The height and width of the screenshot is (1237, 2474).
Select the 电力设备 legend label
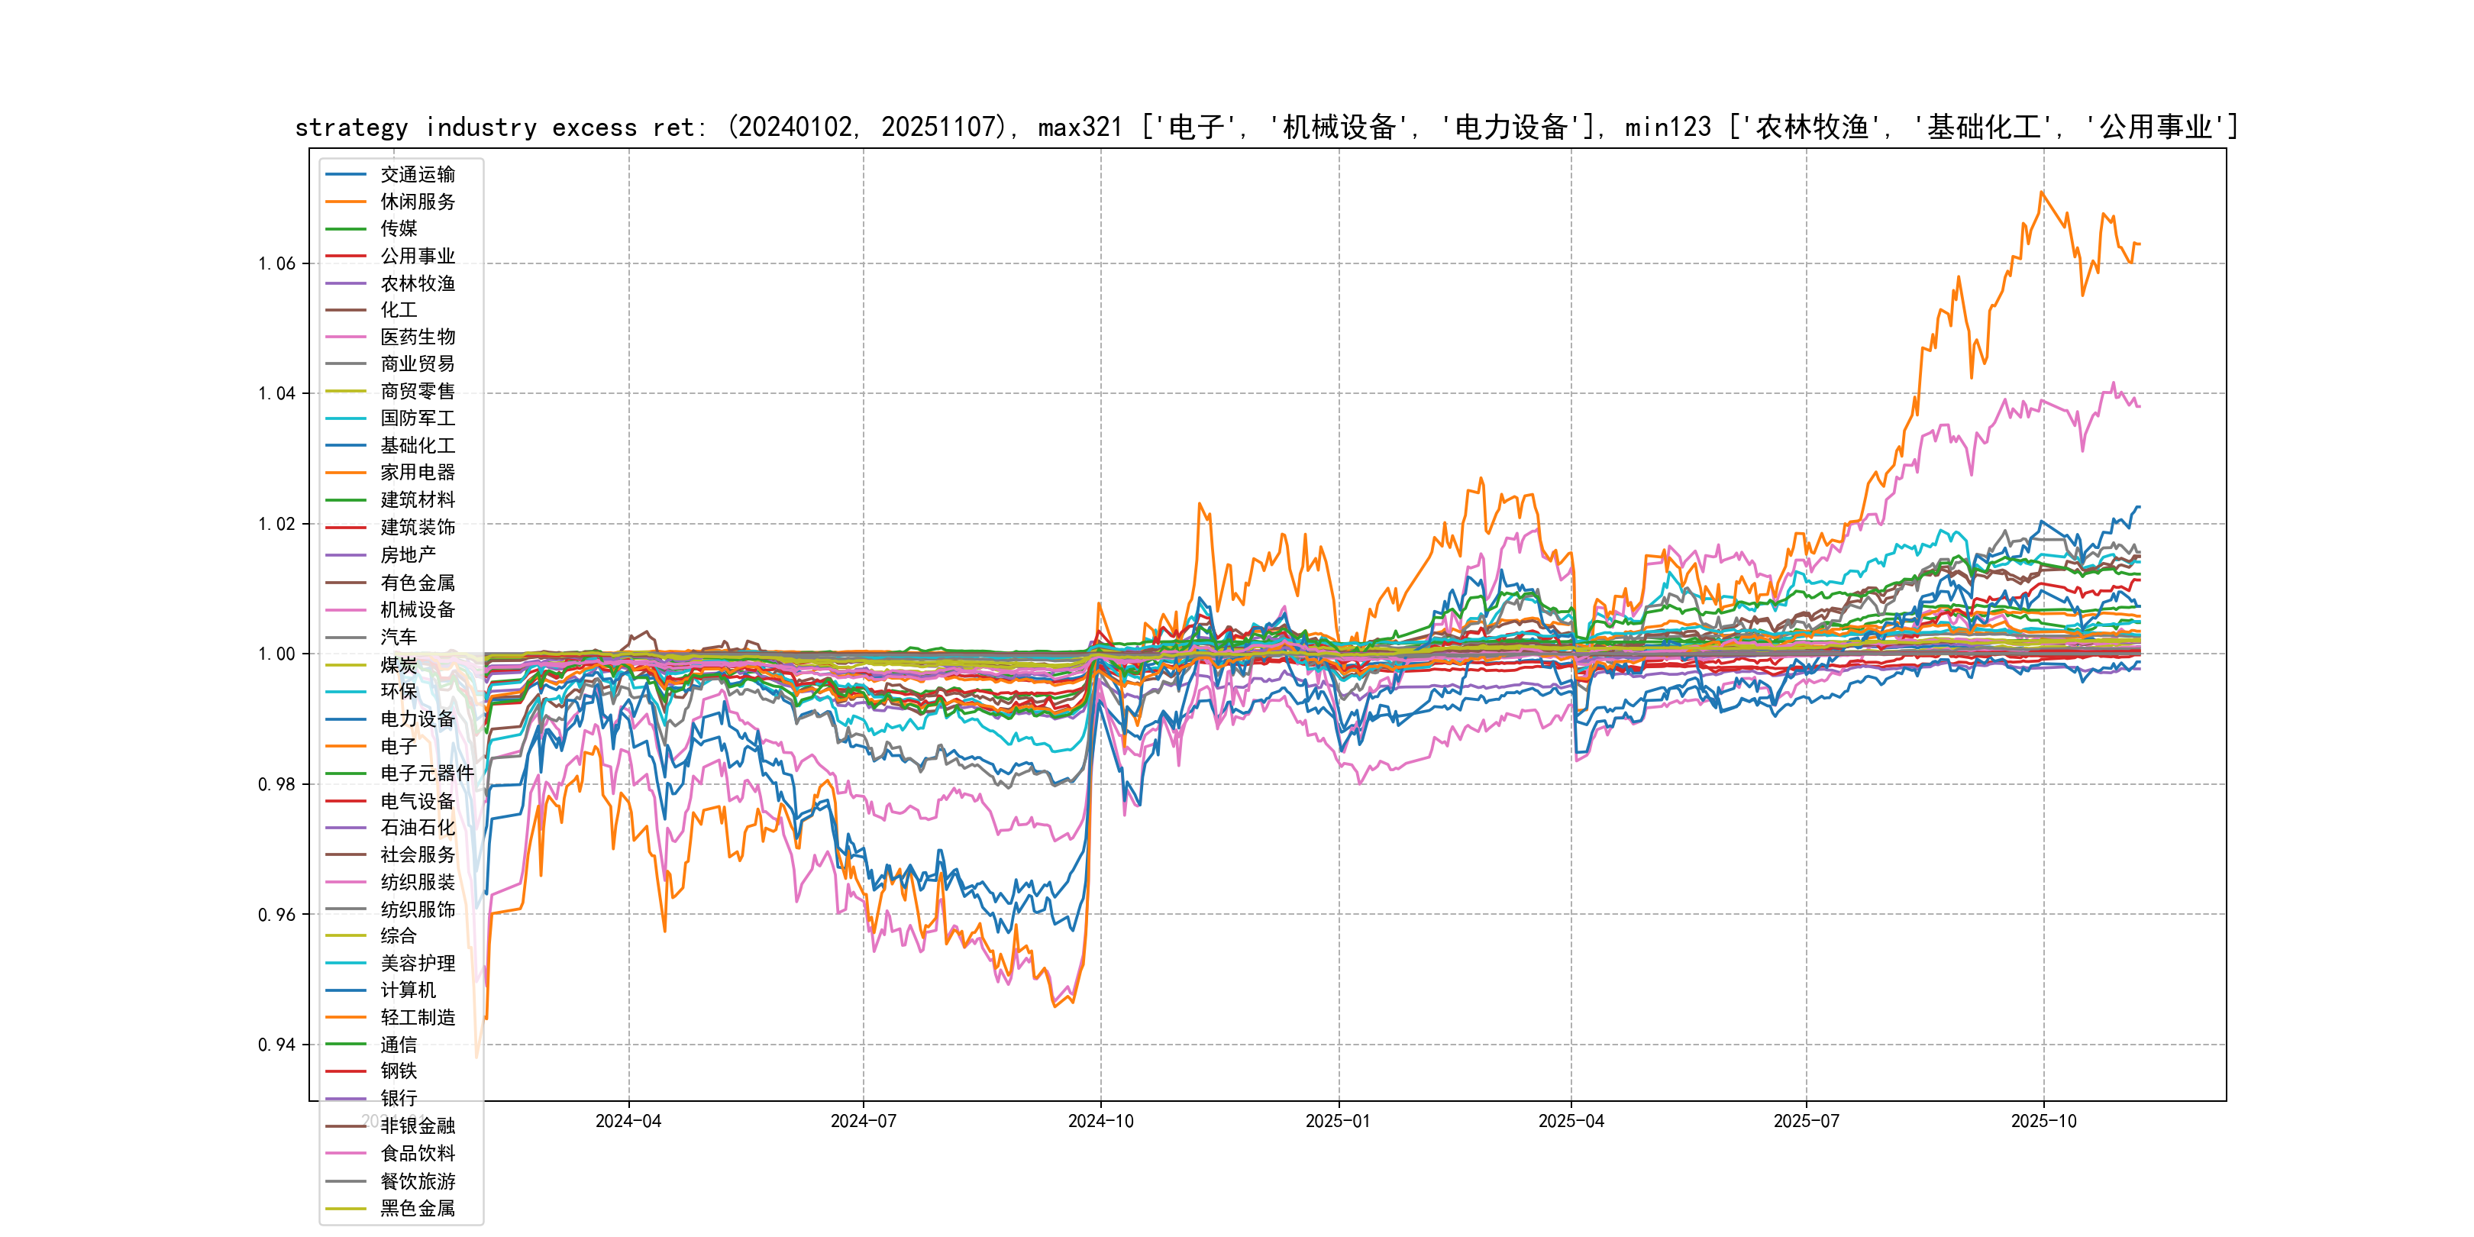[x=417, y=719]
